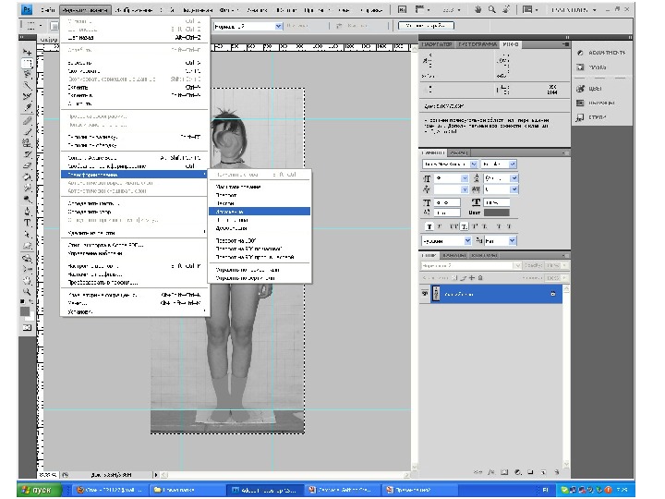Open the Файл menu
The width and height of the screenshot is (665, 499).
click(x=48, y=9)
